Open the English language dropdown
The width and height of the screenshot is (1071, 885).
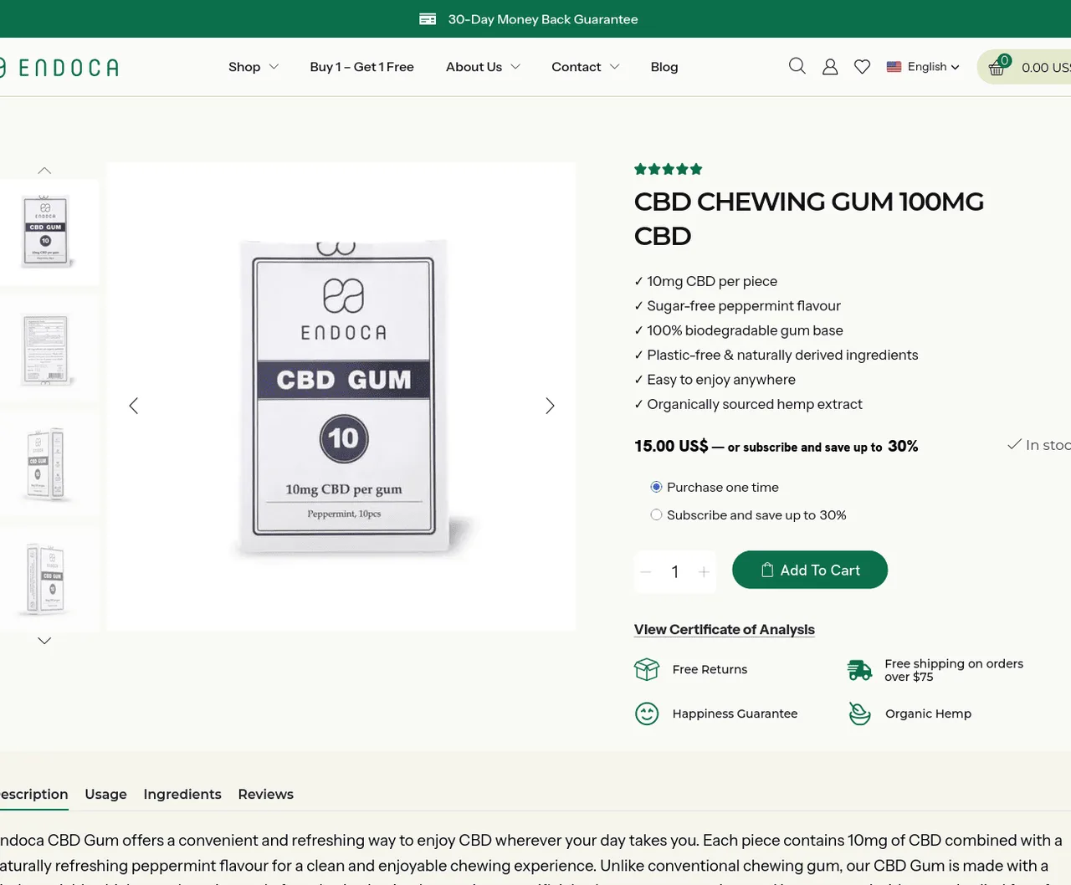(x=923, y=67)
